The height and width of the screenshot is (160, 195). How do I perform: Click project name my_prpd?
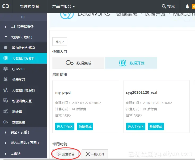tap(63, 92)
